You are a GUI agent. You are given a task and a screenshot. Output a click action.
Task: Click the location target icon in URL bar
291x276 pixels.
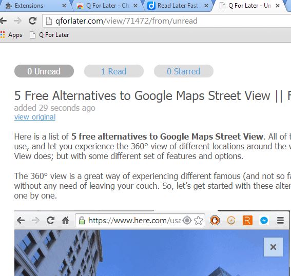coord(187,221)
